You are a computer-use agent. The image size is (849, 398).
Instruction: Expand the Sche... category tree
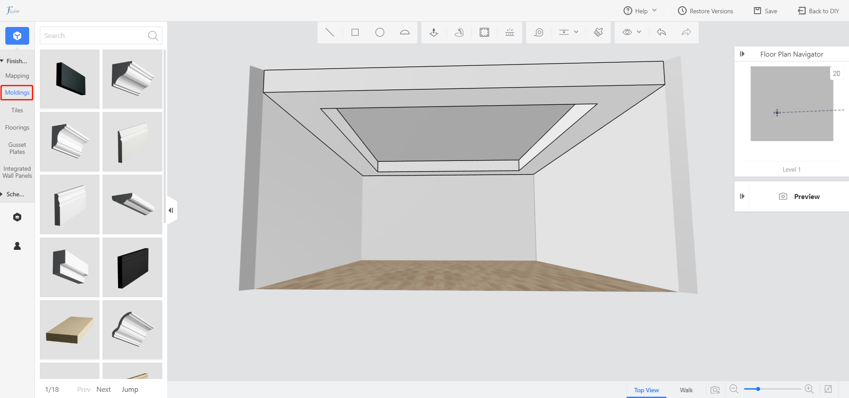[x=2, y=194]
